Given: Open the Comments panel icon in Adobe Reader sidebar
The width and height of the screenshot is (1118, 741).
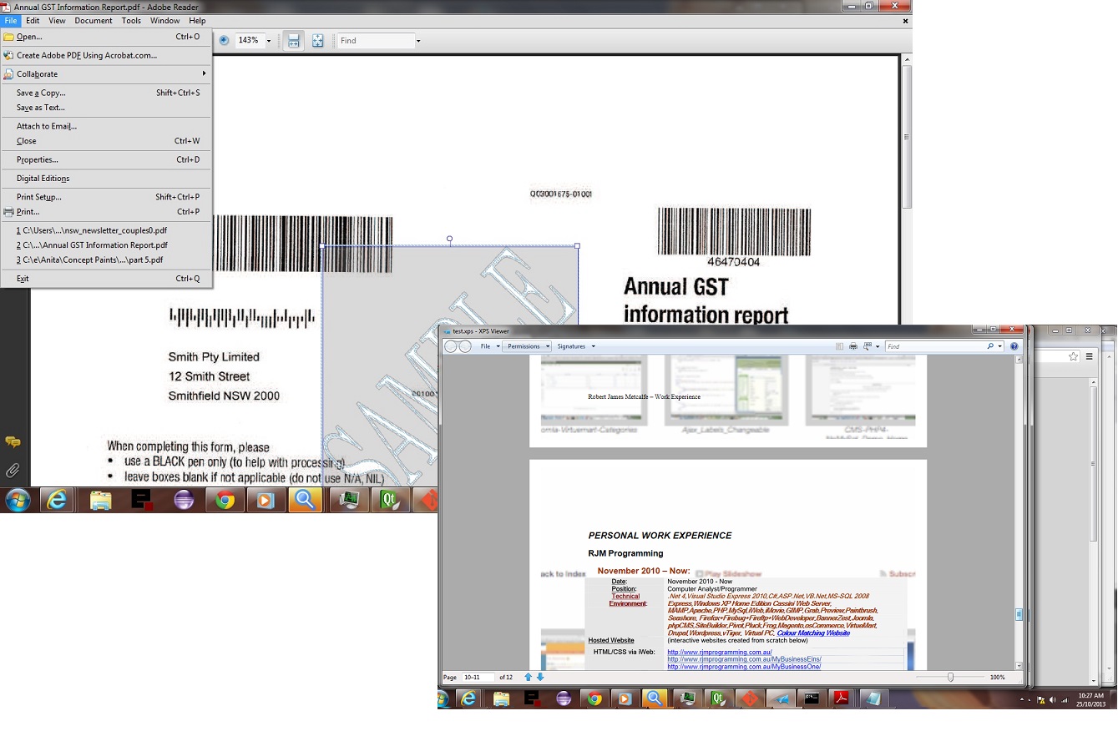Looking at the screenshot, I should (x=13, y=441).
